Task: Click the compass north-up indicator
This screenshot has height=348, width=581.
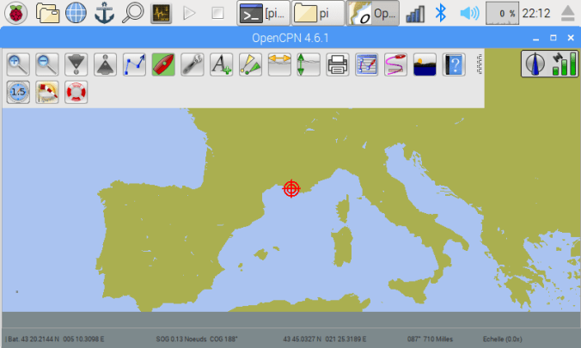Action: click(x=536, y=64)
